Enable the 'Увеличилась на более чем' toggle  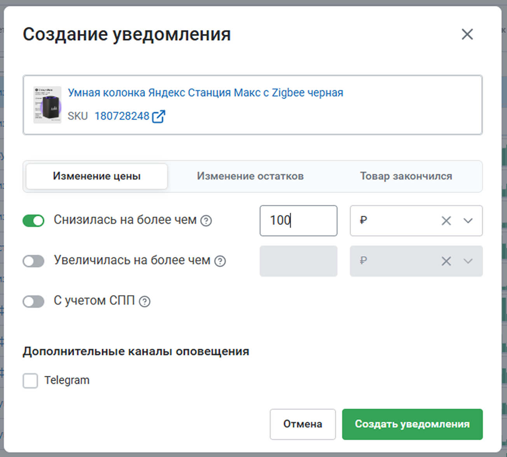(33, 261)
